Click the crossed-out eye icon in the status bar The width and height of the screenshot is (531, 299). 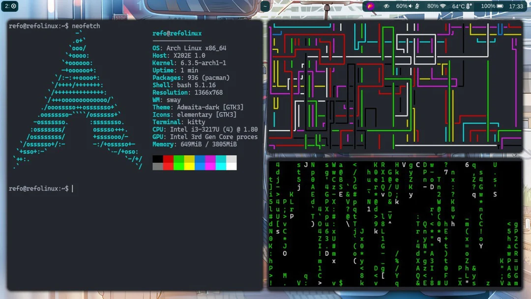[386, 6]
